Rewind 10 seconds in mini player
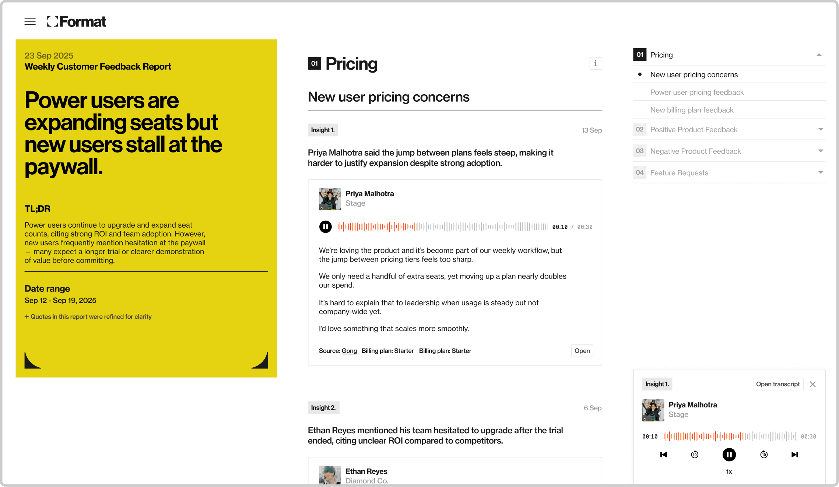This screenshot has width=839, height=487. click(695, 455)
